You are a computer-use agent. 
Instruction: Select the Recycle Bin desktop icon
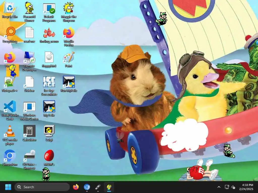click(10, 10)
